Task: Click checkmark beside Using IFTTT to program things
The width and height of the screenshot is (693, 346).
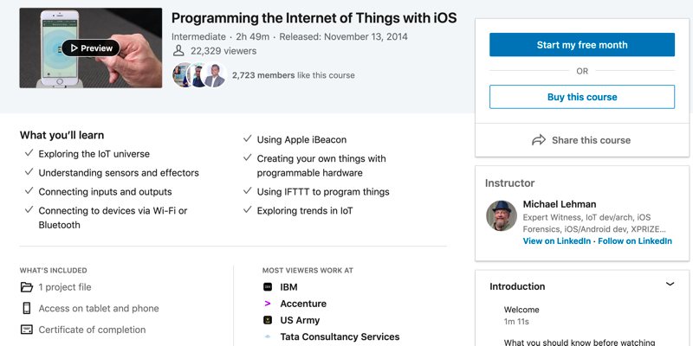Action: point(248,190)
